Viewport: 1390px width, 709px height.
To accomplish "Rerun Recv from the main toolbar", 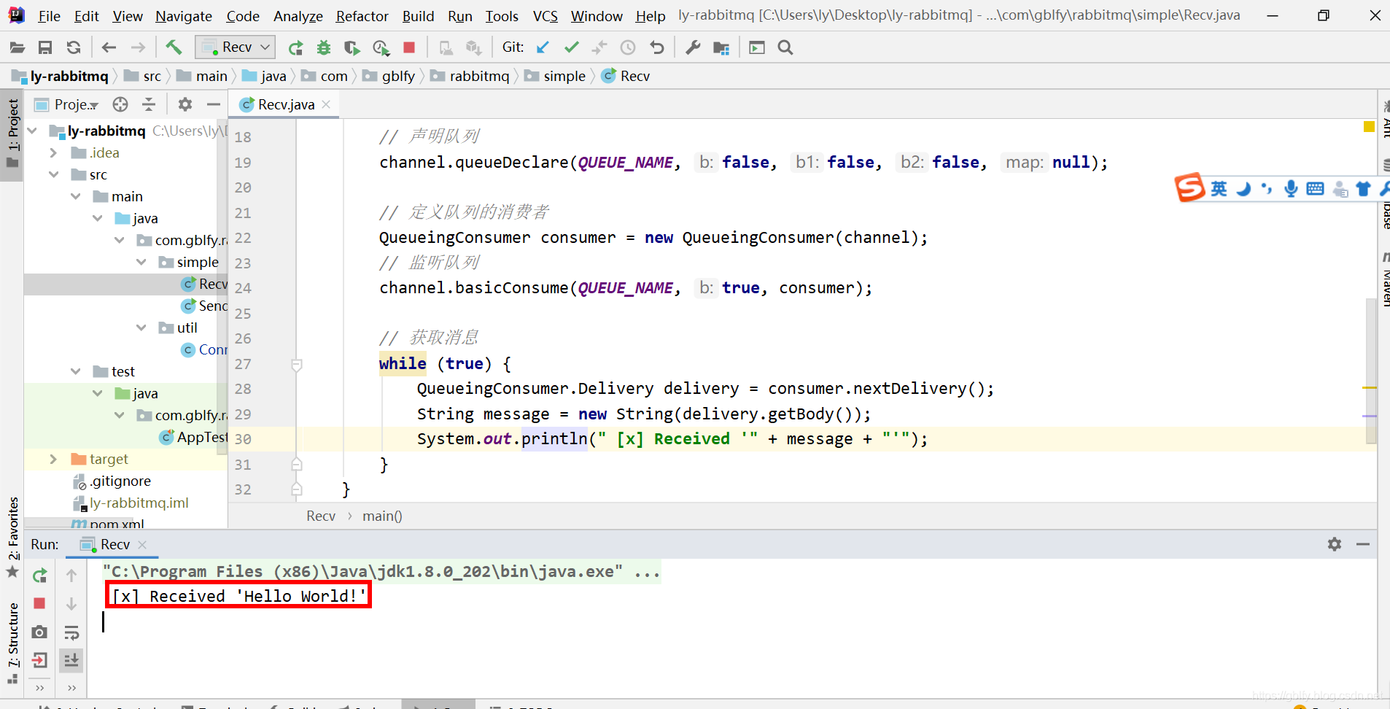I will [x=295, y=47].
